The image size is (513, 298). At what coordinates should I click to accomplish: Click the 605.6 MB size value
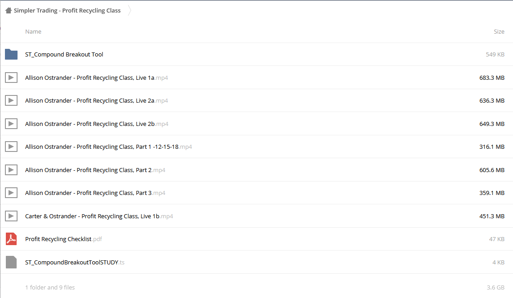[492, 170]
